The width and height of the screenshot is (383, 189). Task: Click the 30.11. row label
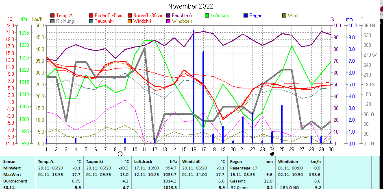click(x=9, y=187)
